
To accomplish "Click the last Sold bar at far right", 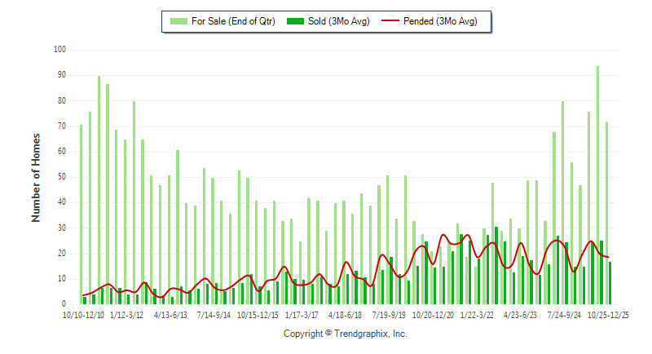I will [610, 282].
